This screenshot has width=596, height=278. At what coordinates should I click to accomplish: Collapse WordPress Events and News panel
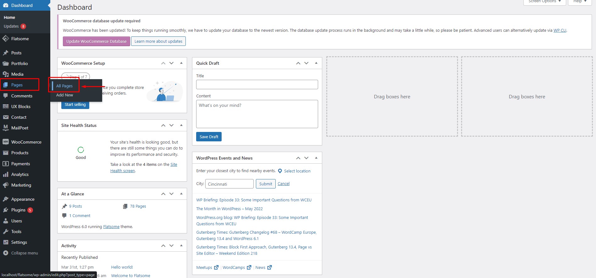tap(316, 158)
